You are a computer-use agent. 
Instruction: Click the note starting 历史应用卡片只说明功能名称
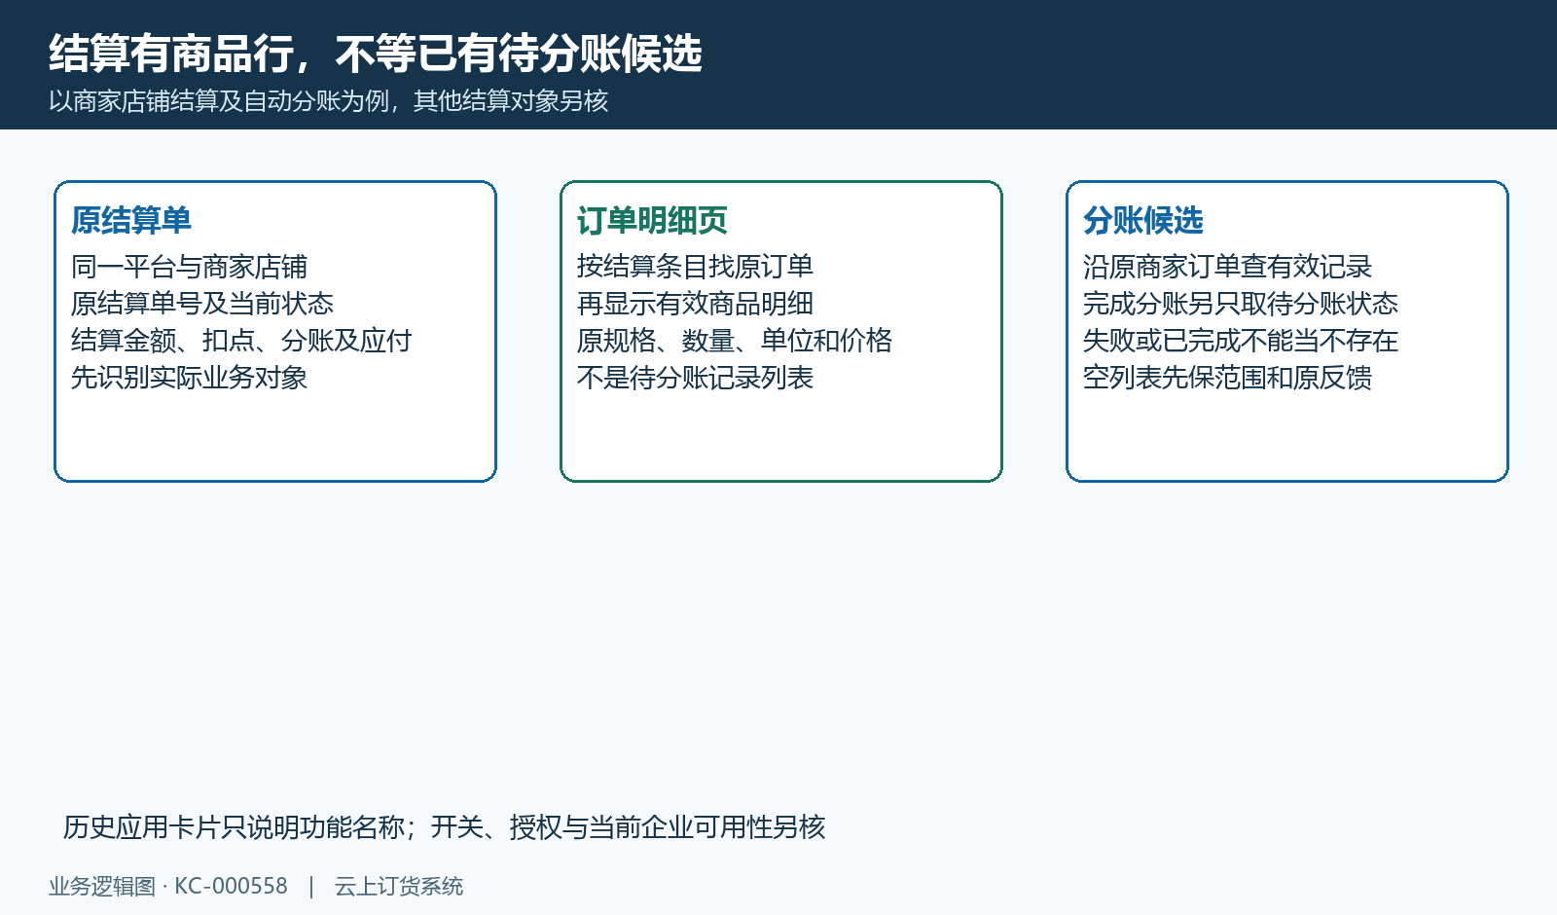click(445, 827)
